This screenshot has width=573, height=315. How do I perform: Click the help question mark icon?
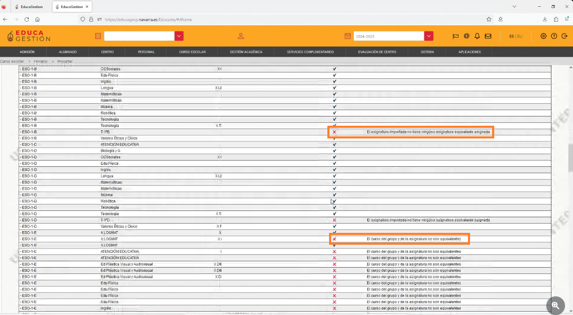point(554,36)
